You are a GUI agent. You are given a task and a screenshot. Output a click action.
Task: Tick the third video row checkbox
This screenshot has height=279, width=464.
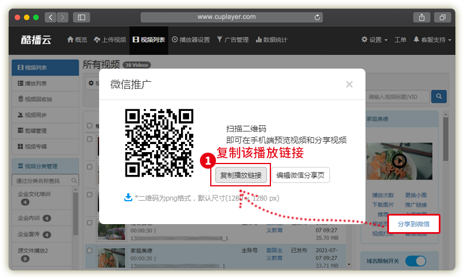[90, 194]
